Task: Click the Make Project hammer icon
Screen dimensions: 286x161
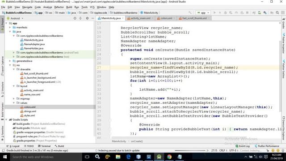Action: tap(190, 13)
